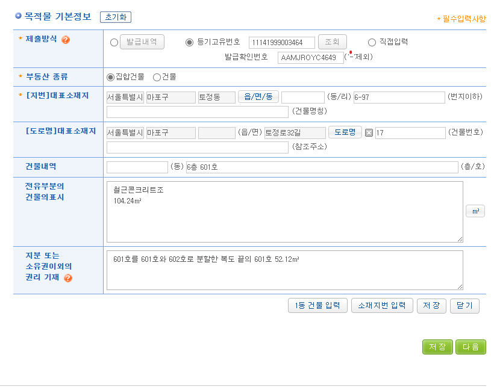The height and width of the screenshot is (387, 491).
Task: Insert ㎡ symbol with the m² button
Action: 475,211
